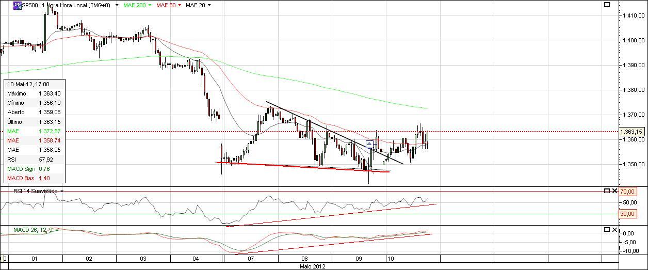Select the Máximo 1.363,40 row
Screen dimensions: 648x270
35,93
